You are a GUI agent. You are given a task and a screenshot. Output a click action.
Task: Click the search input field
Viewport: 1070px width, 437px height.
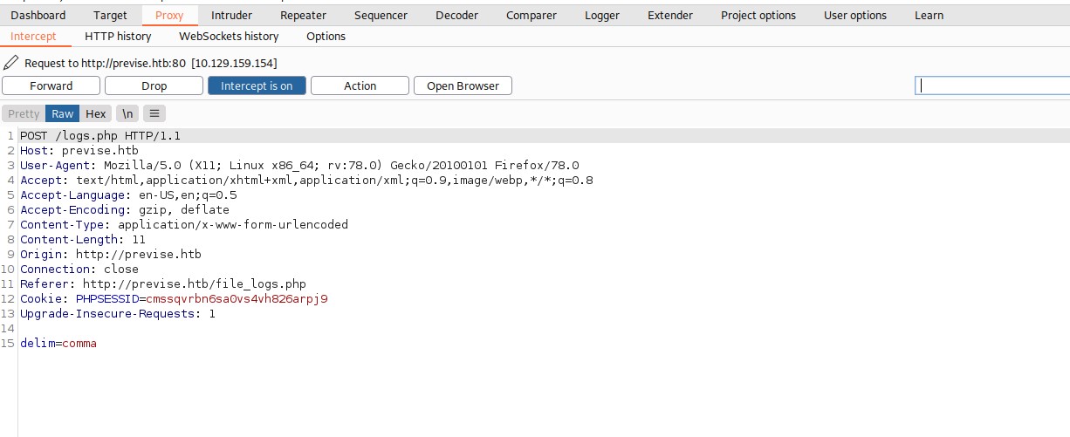pyautogui.click(x=991, y=85)
